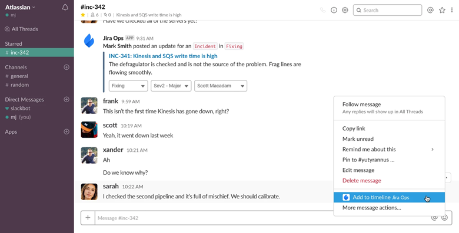This screenshot has width=459, height=233.
Task: Select the inc-342 starred channel
Action: 37,53
